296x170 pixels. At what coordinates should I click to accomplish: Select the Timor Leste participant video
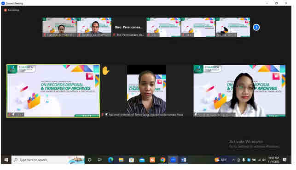click(146, 91)
